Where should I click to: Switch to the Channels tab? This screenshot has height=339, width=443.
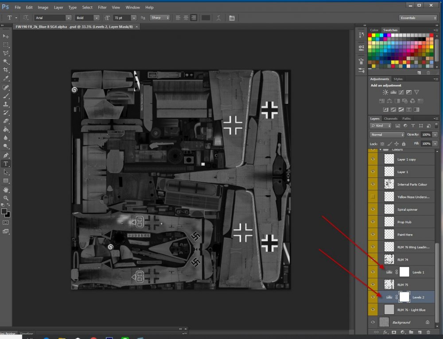[390, 119]
